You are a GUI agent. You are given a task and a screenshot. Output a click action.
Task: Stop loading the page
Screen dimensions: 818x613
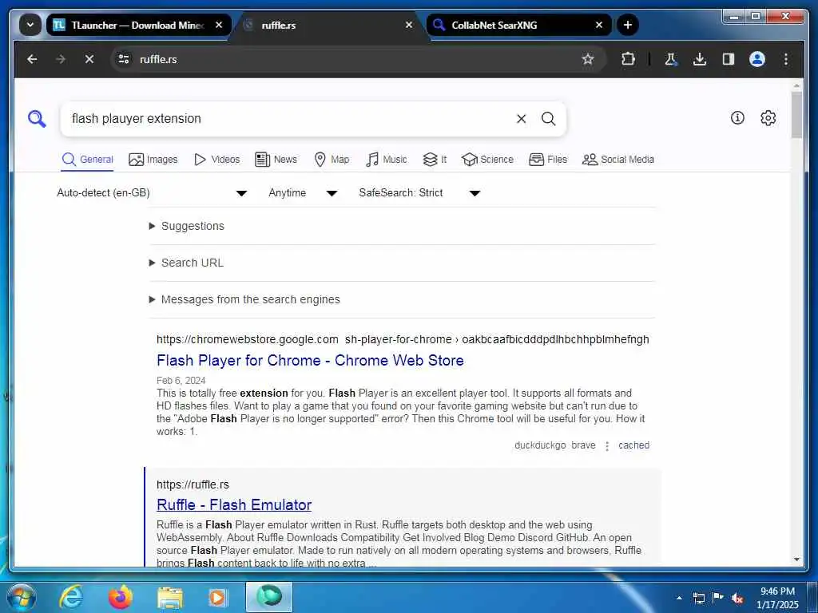(89, 59)
